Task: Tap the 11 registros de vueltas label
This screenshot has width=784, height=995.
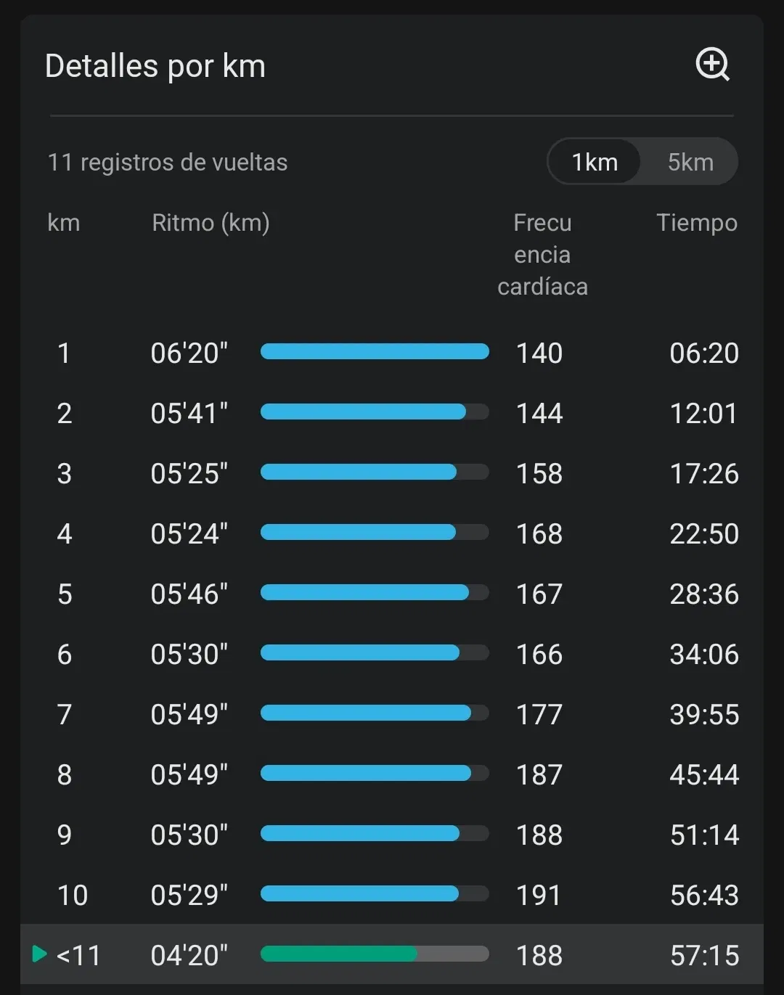Action: tap(168, 162)
